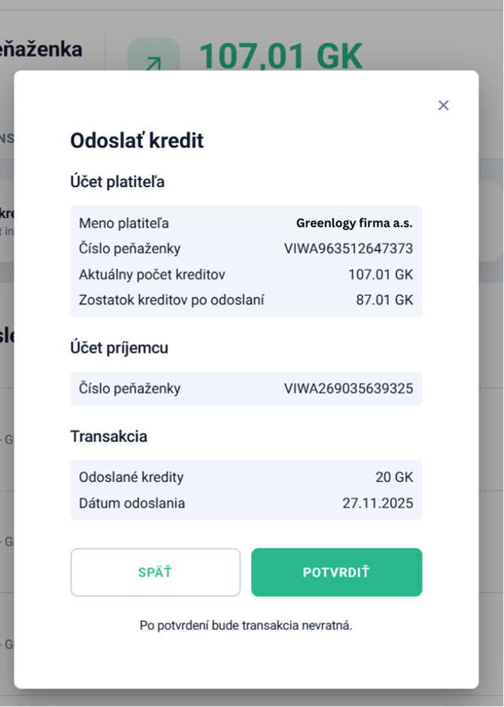Click the Odoslať kredit dialog title
Image resolution: width=504 pixels, height=707 pixels.
point(137,141)
